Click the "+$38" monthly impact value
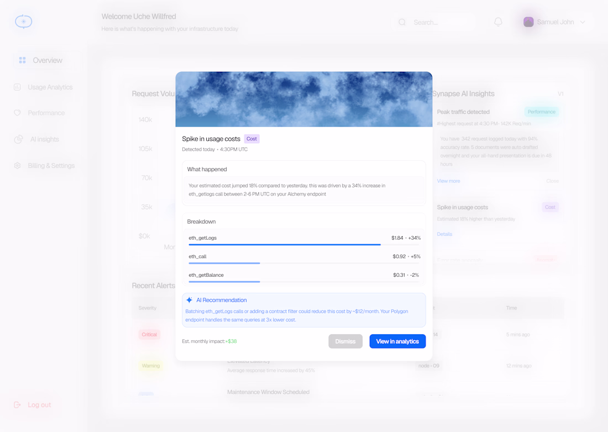The width and height of the screenshot is (608, 432). (x=231, y=341)
